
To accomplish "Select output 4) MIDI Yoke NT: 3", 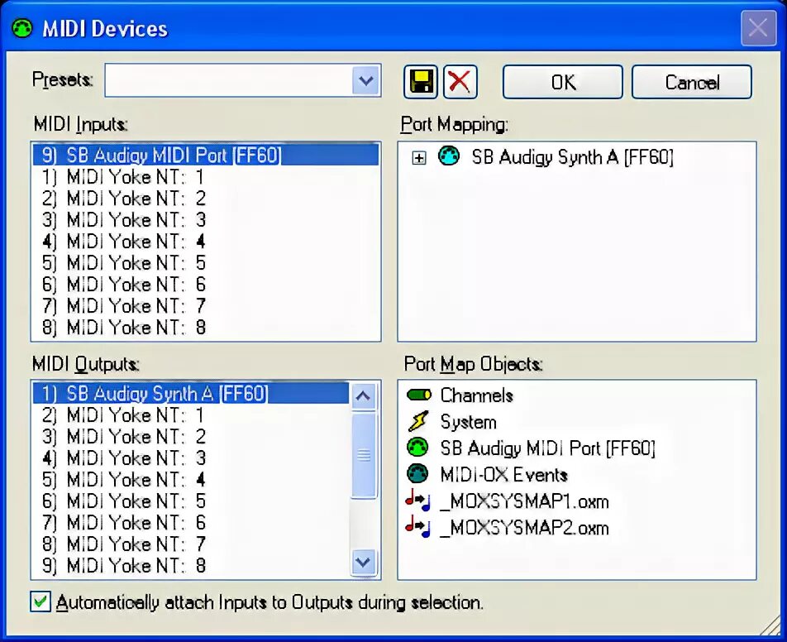I will [191, 458].
